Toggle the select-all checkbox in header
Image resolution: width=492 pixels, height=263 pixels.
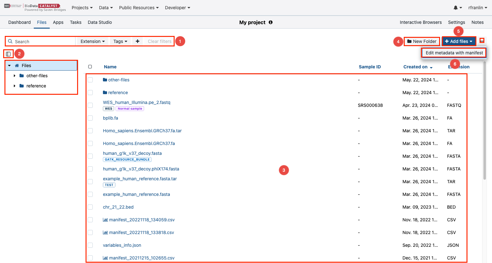point(90,67)
